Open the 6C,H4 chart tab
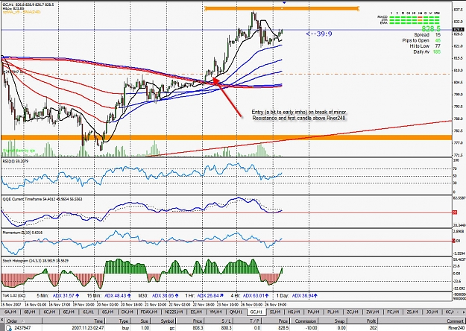The width and height of the screenshot is (466, 331). [50, 312]
